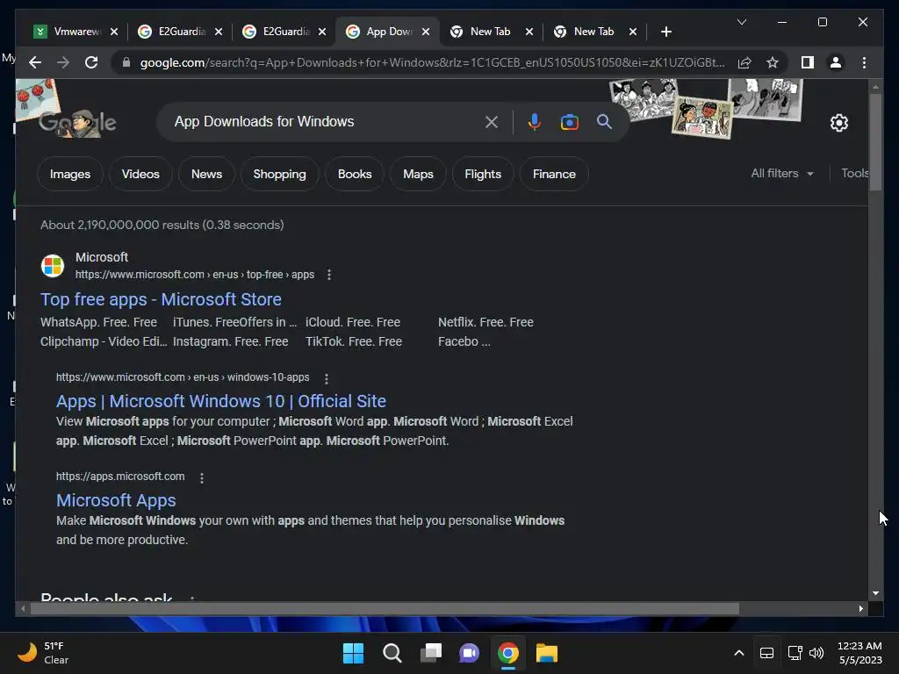This screenshot has height=674, width=899.
Task: Open the clock showing 12:23 AM
Action: pos(859,653)
